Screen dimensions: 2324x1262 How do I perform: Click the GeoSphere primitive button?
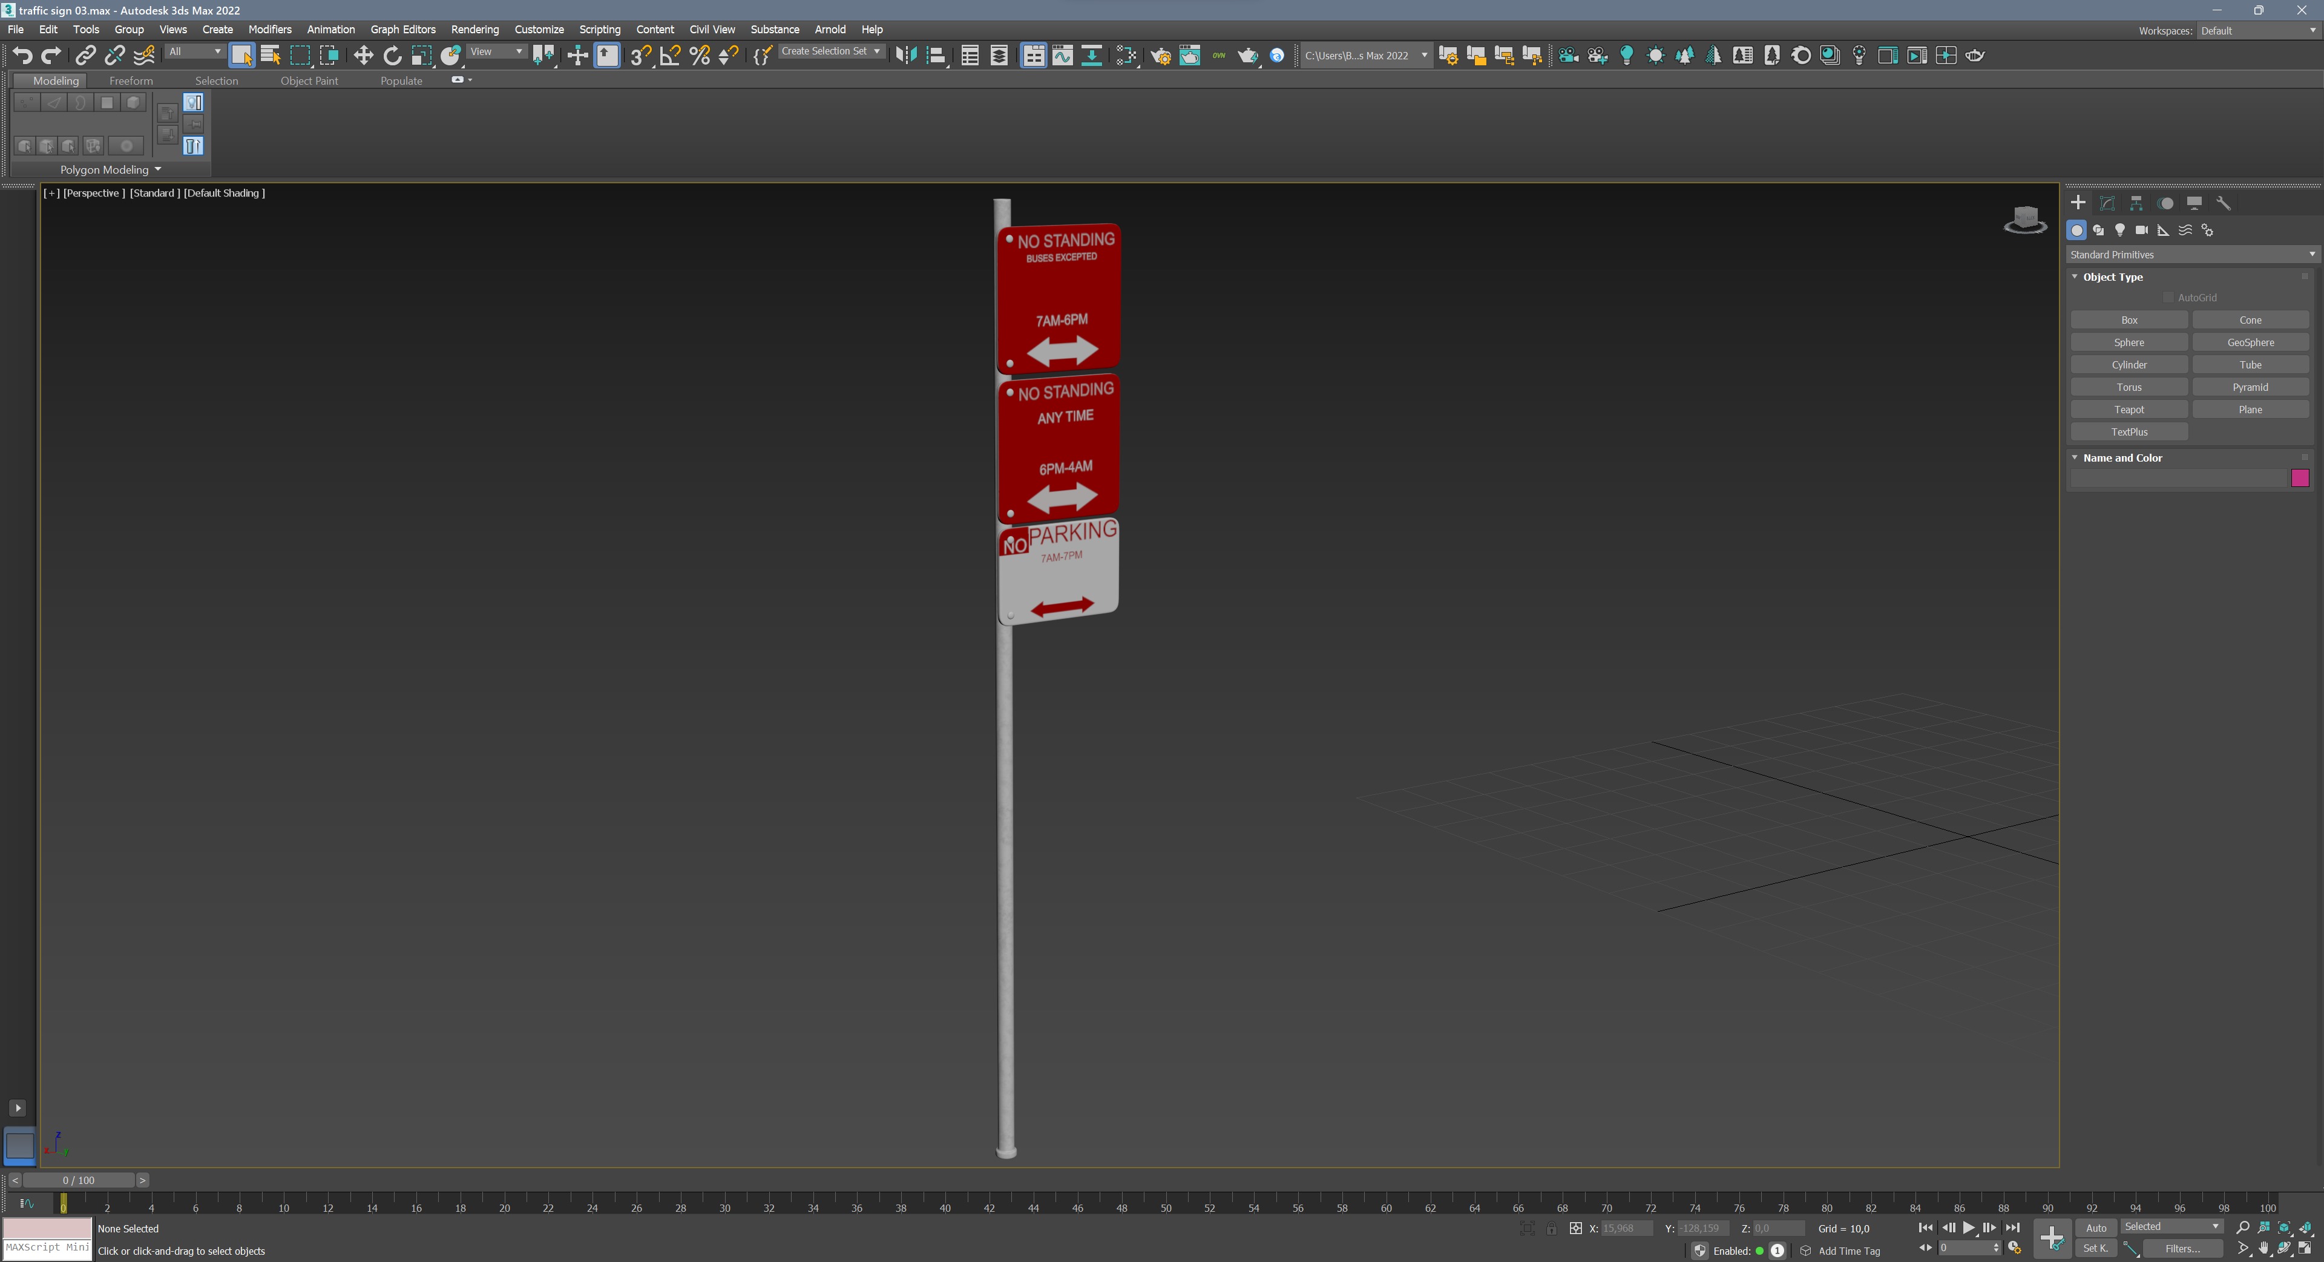pyautogui.click(x=2250, y=343)
